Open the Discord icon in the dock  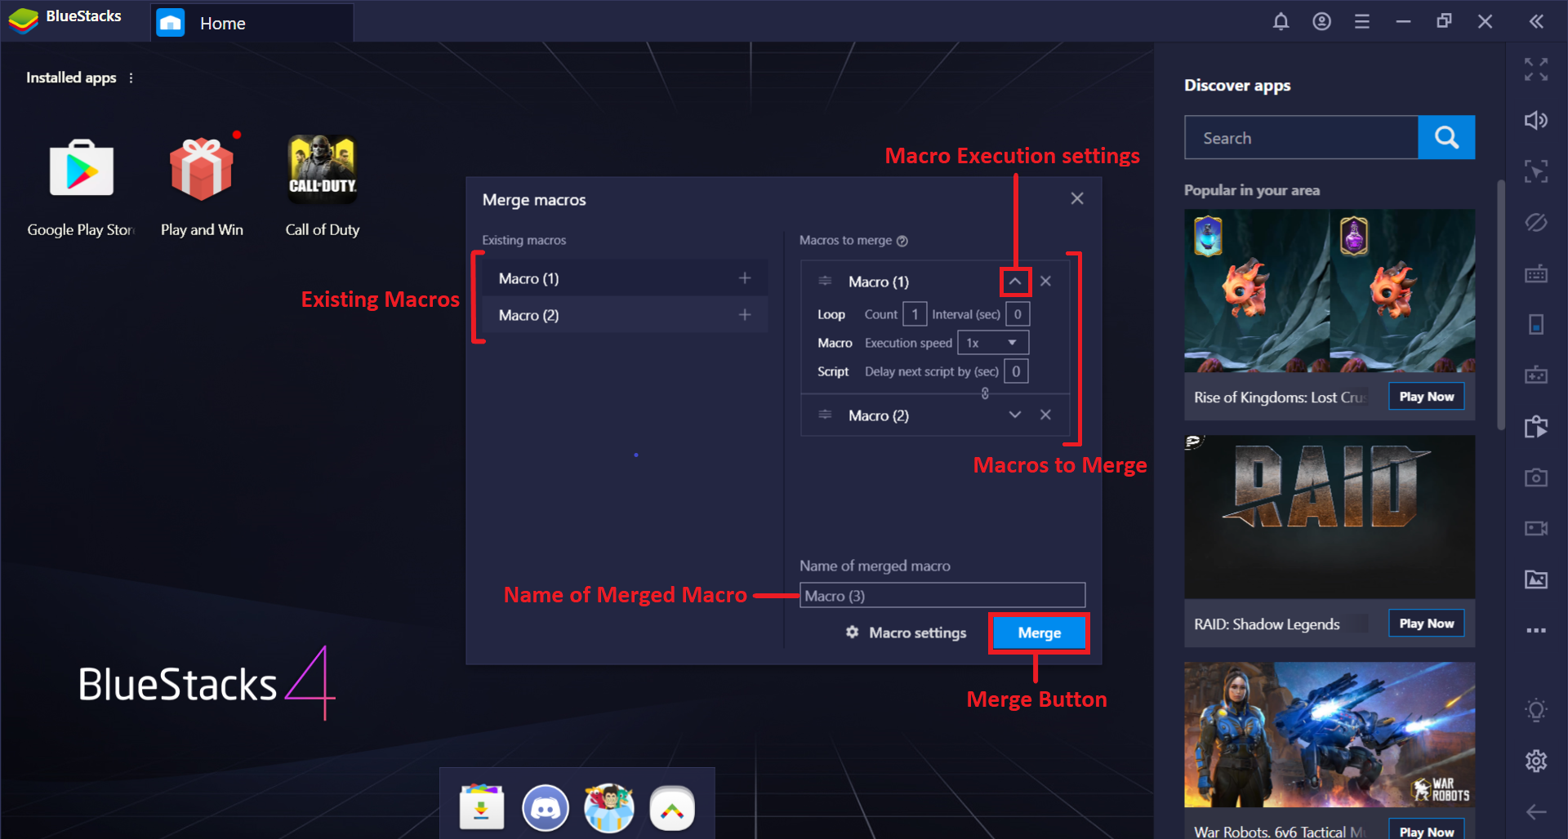coord(546,808)
